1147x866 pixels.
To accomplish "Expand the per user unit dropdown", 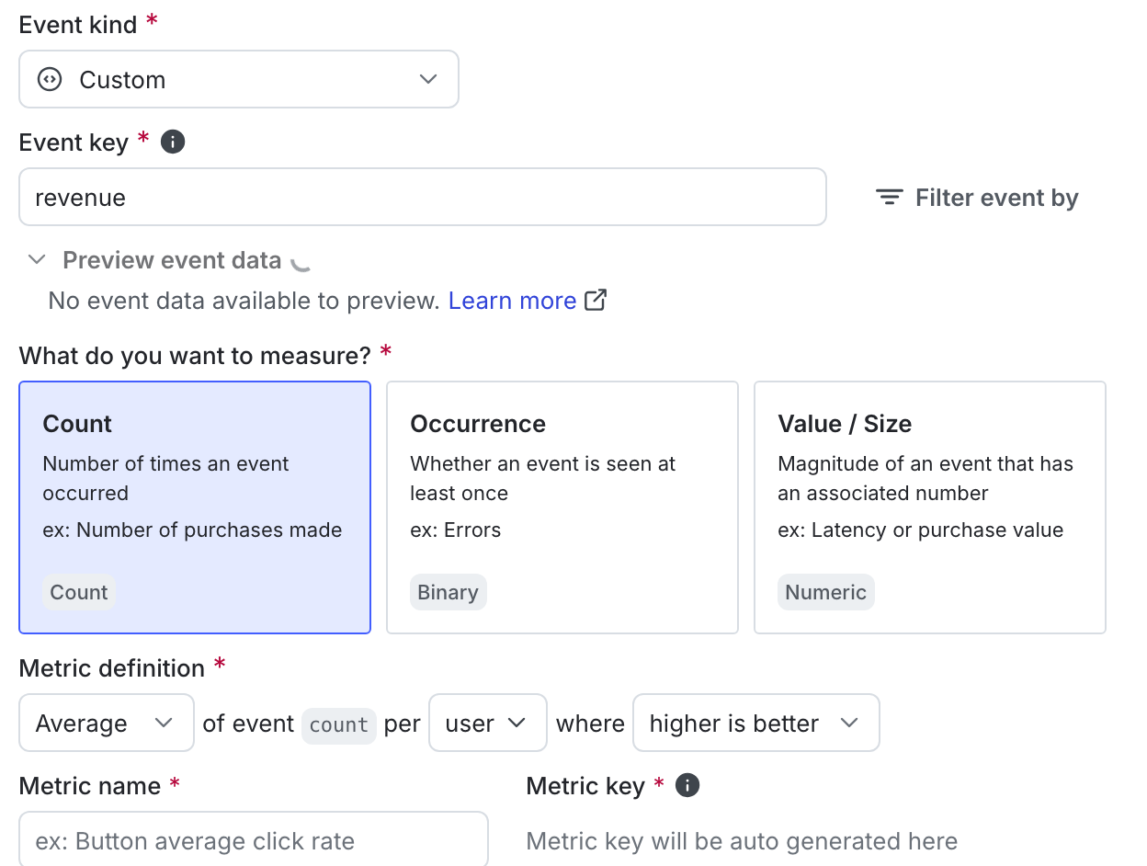I will tap(487, 723).
